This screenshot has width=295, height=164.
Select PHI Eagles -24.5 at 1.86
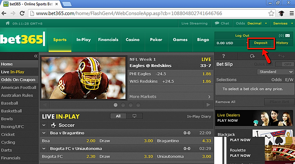[170, 74]
